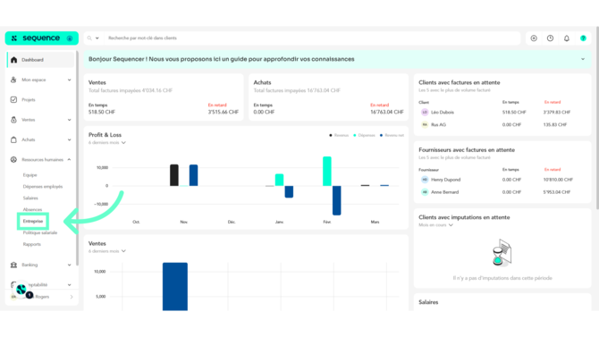
Task: Click Anne Bernard supplier name
Action: pos(444,192)
